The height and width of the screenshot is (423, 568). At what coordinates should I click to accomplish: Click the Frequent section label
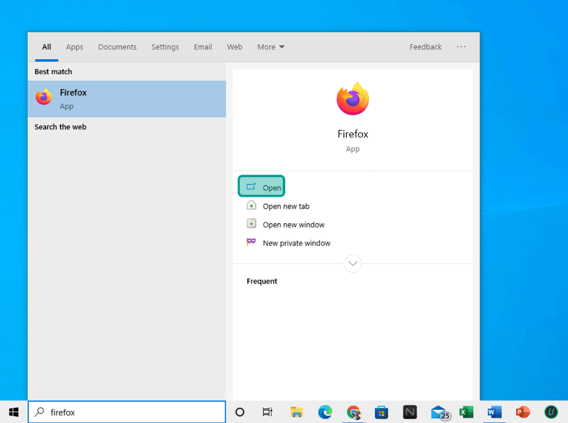(x=261, y=281)
